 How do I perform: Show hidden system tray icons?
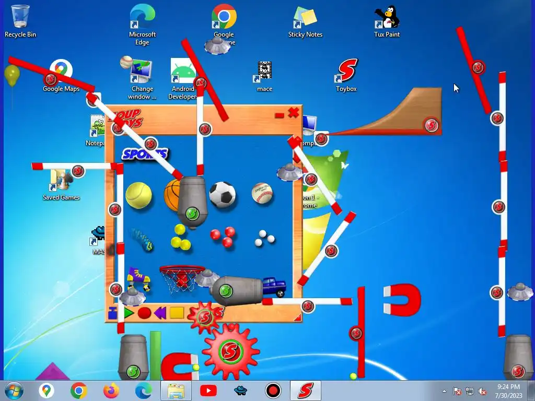click(444, 391)
